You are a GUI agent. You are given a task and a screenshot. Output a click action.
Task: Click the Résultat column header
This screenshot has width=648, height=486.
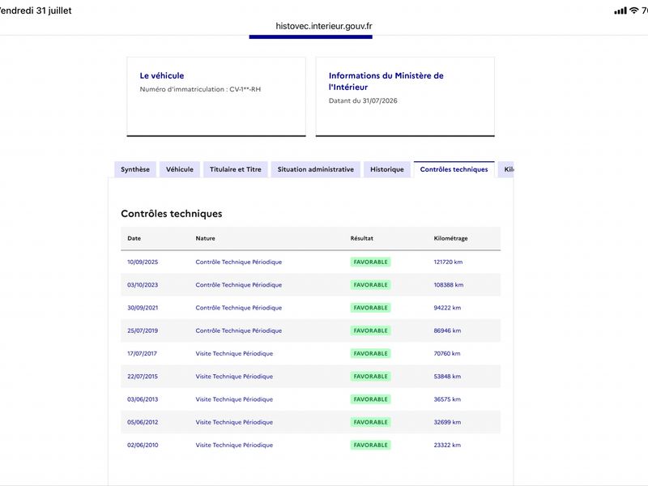click(x=361, y=238)
